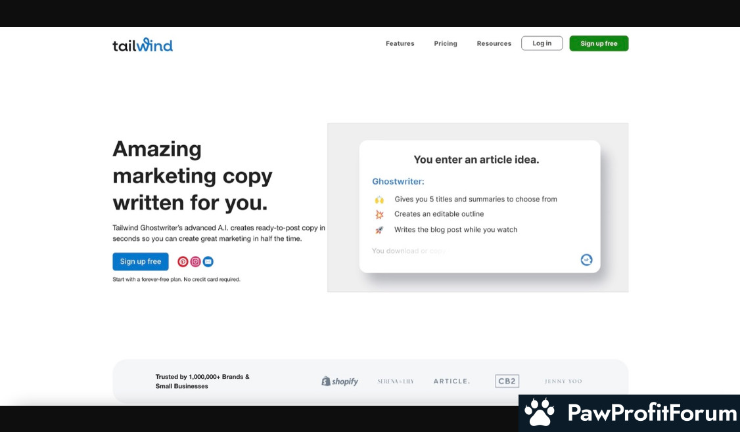The image size is (740, 432).
Task: Click the 'Amazing marketing copy written for you.' headline
Action: coord(193,175)
